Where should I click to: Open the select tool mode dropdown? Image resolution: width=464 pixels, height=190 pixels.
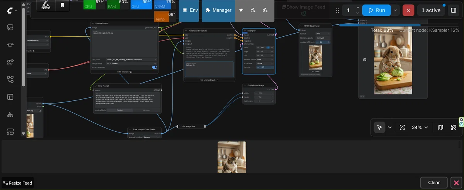[390, 127]
